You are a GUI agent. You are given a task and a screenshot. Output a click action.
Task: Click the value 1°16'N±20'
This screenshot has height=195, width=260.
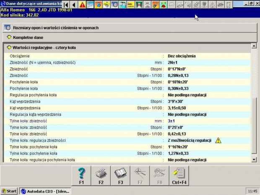coord(178,147)
